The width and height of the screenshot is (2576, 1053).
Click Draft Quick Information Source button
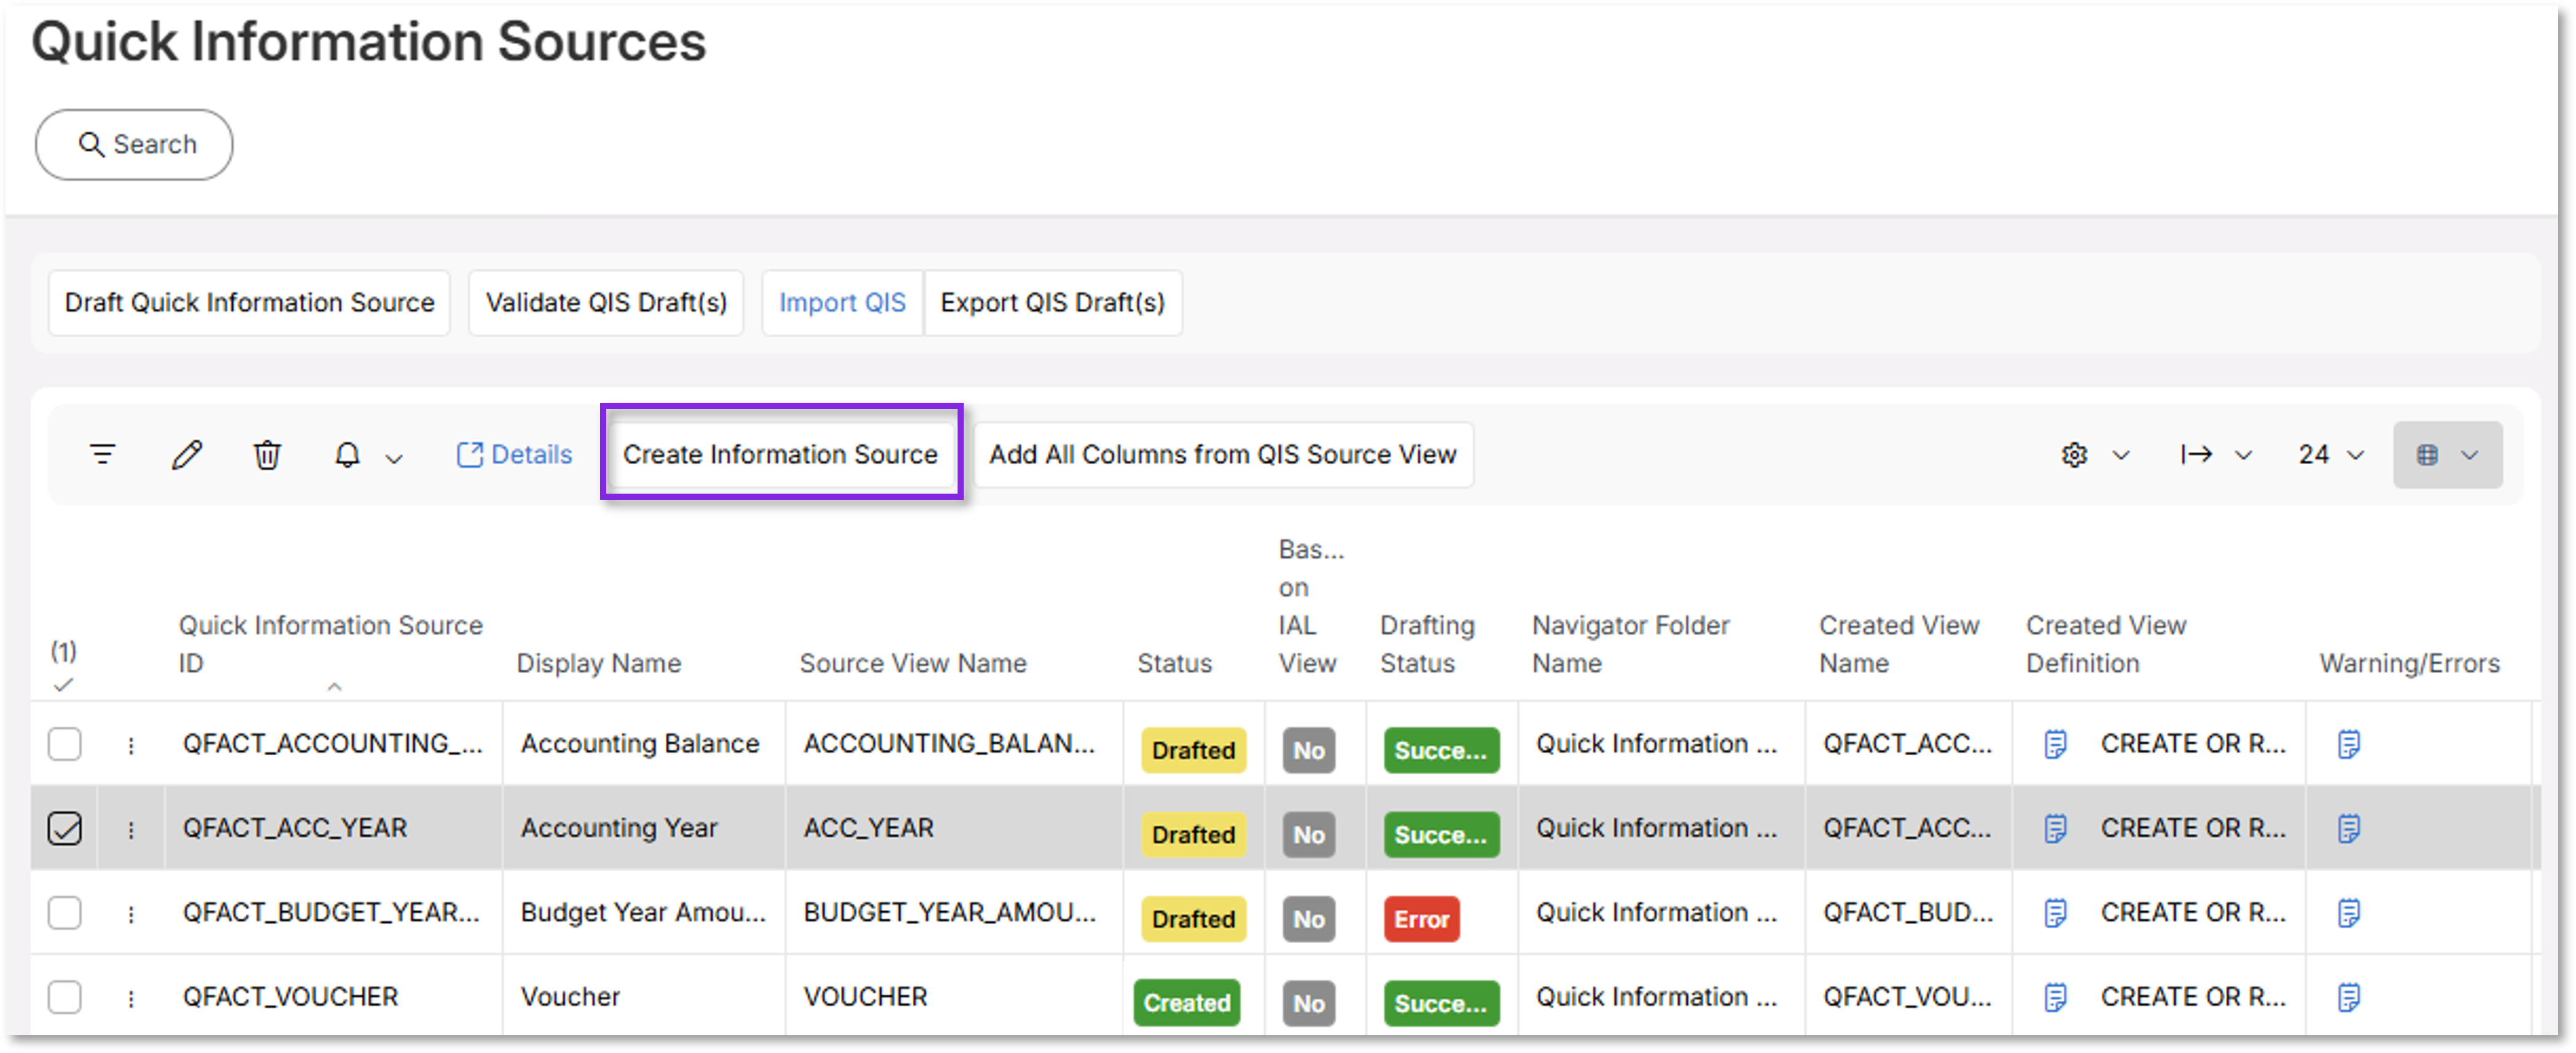point(249,302)
